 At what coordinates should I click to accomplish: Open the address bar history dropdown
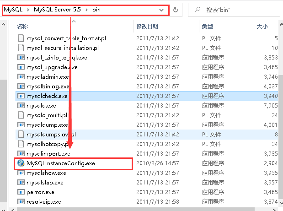pyautogui.click(x=161, y=10)
